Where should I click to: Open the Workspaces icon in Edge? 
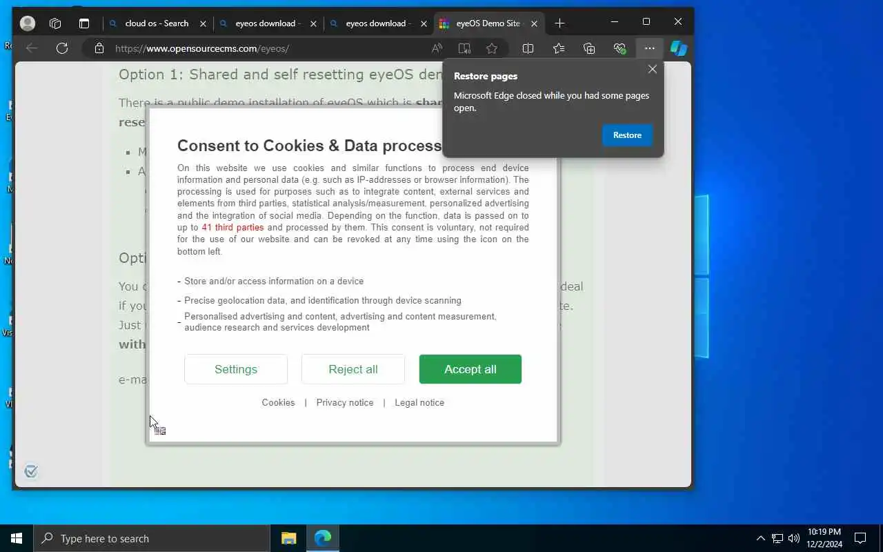click(x=56, y=23)
